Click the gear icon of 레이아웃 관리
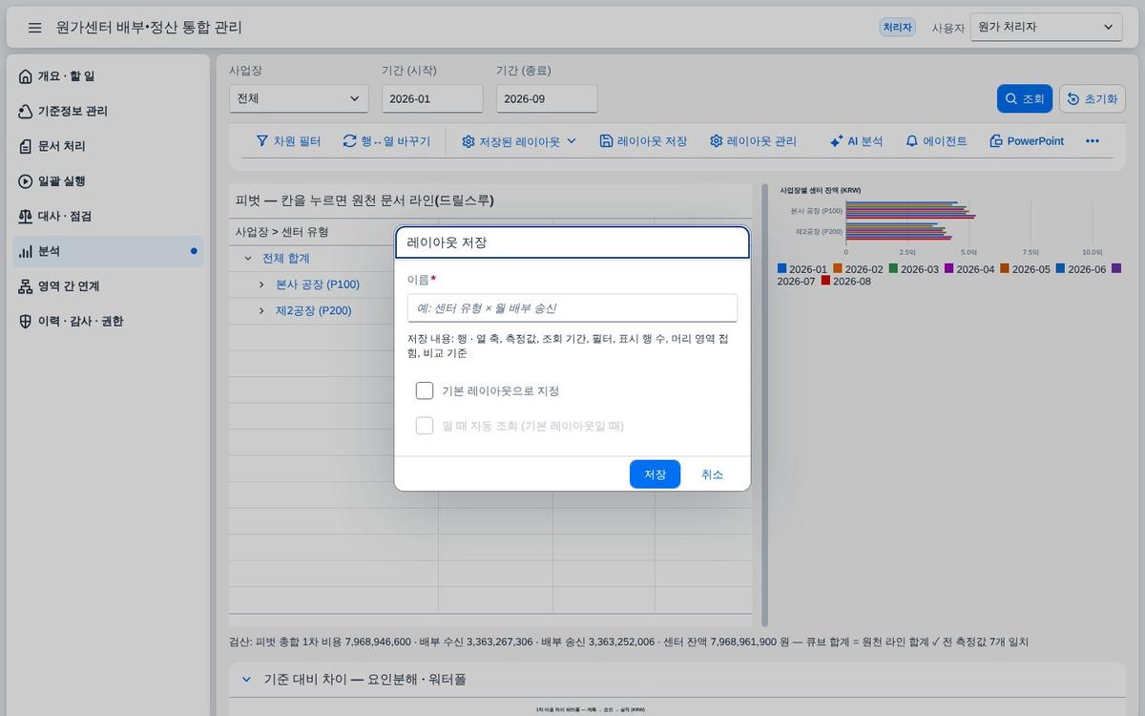Viewport: 1145px width, 716px height. tap(717, 140)
